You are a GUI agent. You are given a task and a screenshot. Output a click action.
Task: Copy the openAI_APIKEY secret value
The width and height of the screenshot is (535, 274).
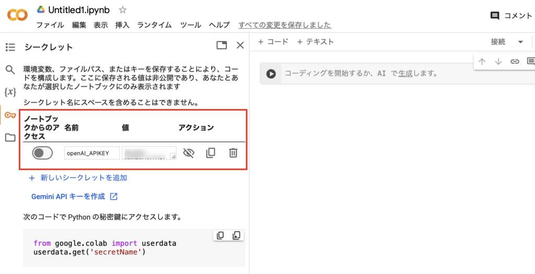pyautogui.click(x=211, y=153)
